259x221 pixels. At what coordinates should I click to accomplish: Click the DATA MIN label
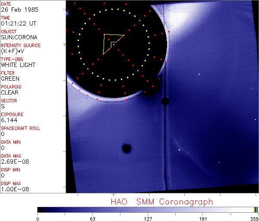(11, 142)
